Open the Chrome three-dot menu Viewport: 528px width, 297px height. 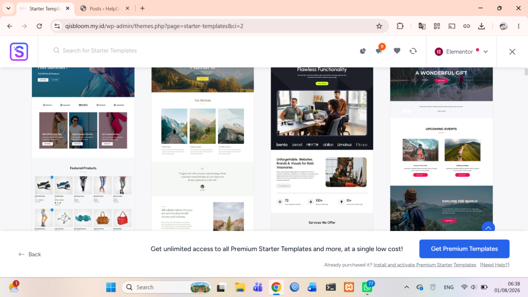pyautogui.click(x=519, y=26)
